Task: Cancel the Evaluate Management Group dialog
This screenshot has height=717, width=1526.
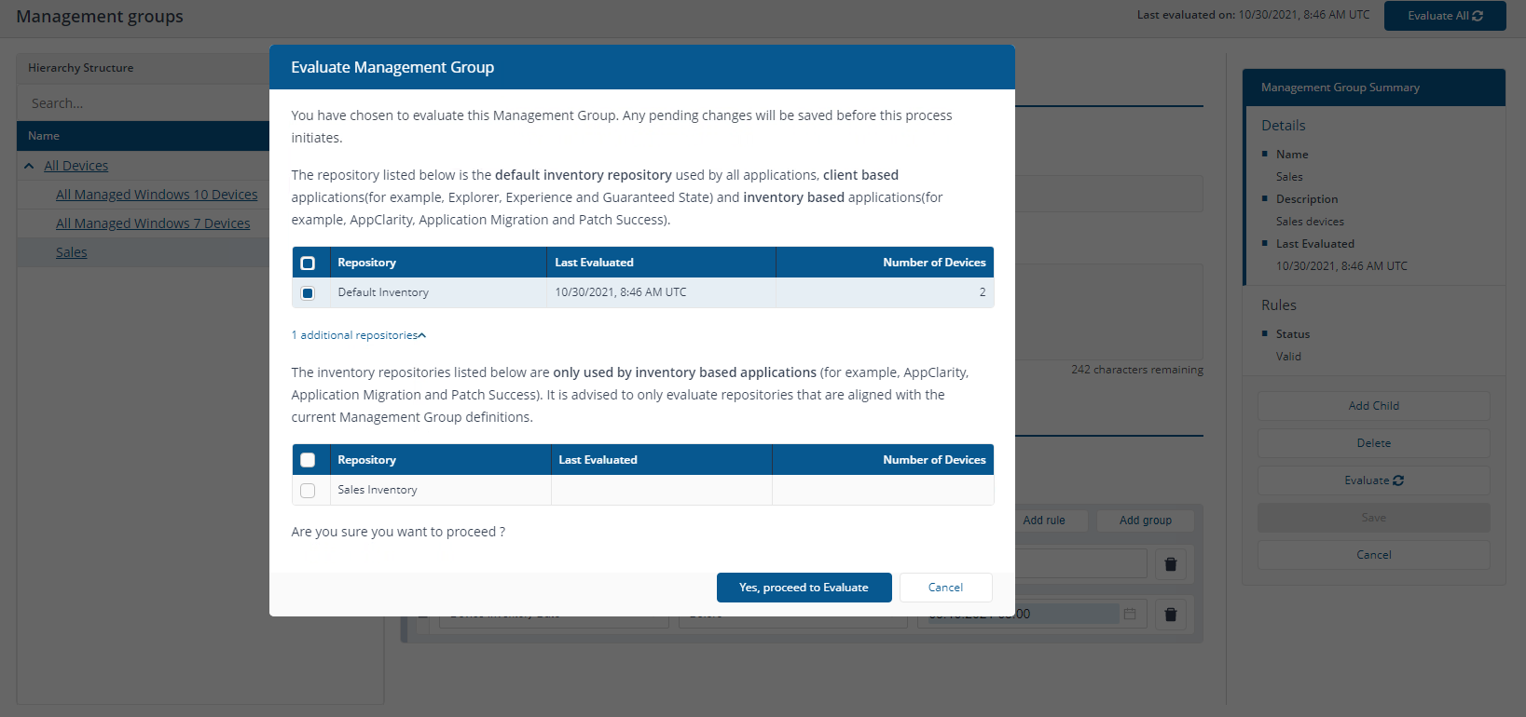Action: coord(945,588)
